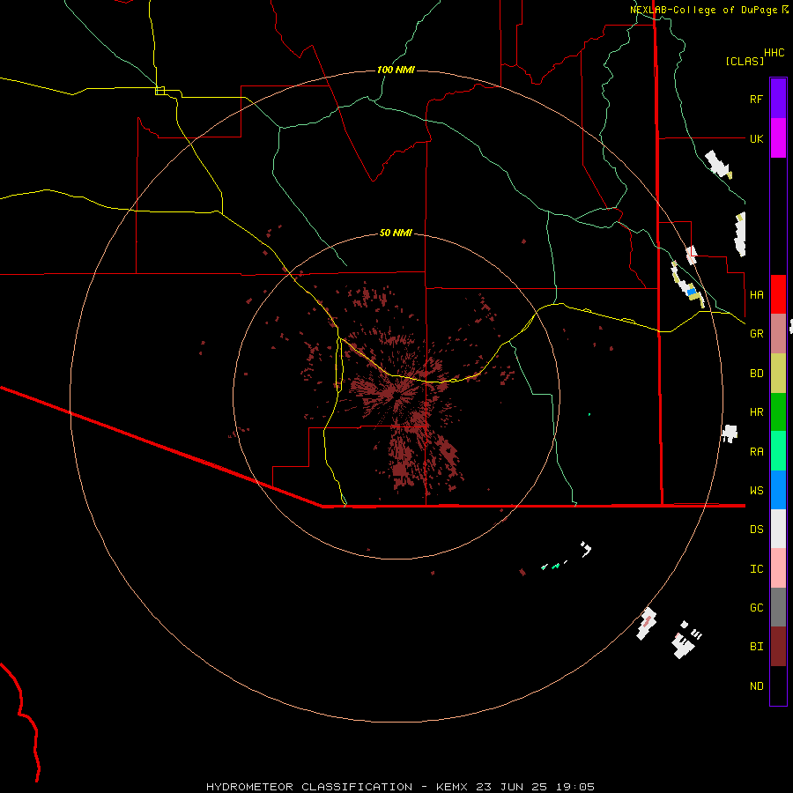This screenshot has width=793, height=793.
Task: Click the "RF" legend label
Action: point(756,99)
